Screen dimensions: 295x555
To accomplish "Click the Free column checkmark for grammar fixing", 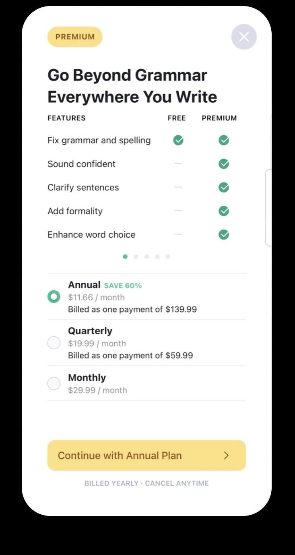I will 178,140.
